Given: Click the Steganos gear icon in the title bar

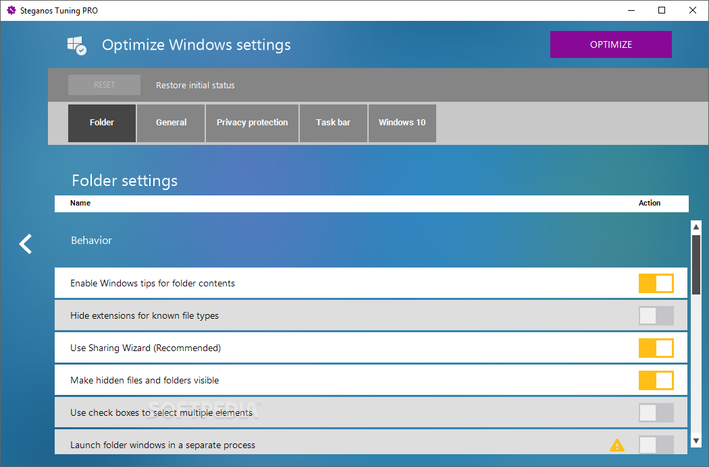Looking at the screenshot, I should [11, 10].
